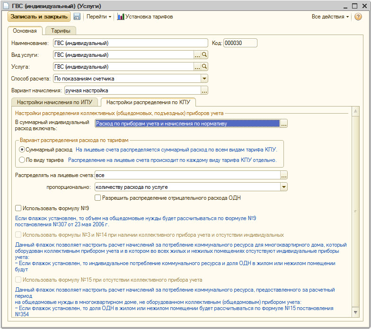Click the document icon in title bar
Screen dimensions: 371x329
(6, 6)
